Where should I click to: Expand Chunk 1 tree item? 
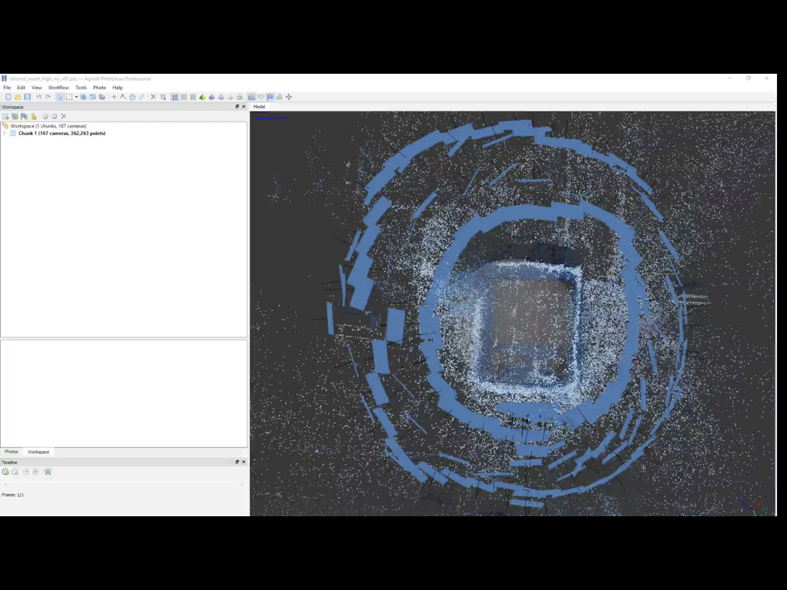(x=5, y=134)
